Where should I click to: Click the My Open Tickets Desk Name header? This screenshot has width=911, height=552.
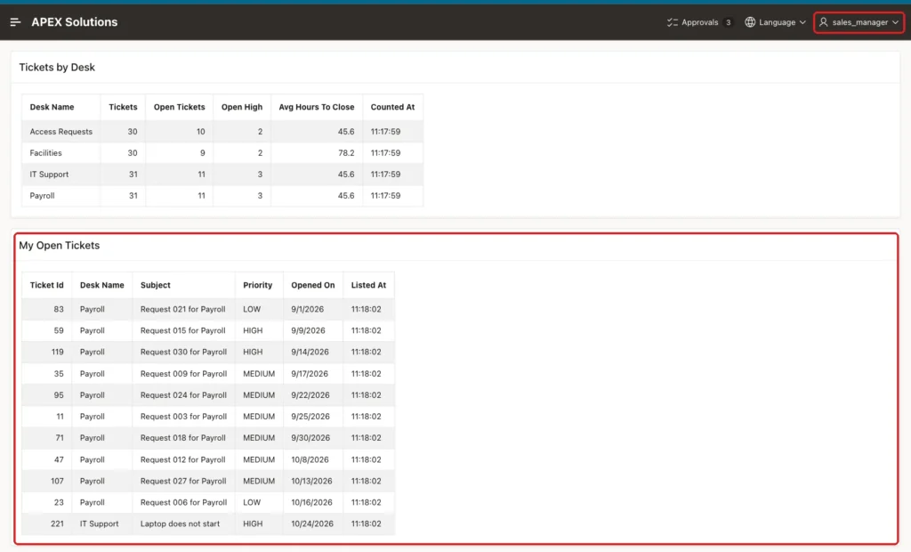[101, 285]
